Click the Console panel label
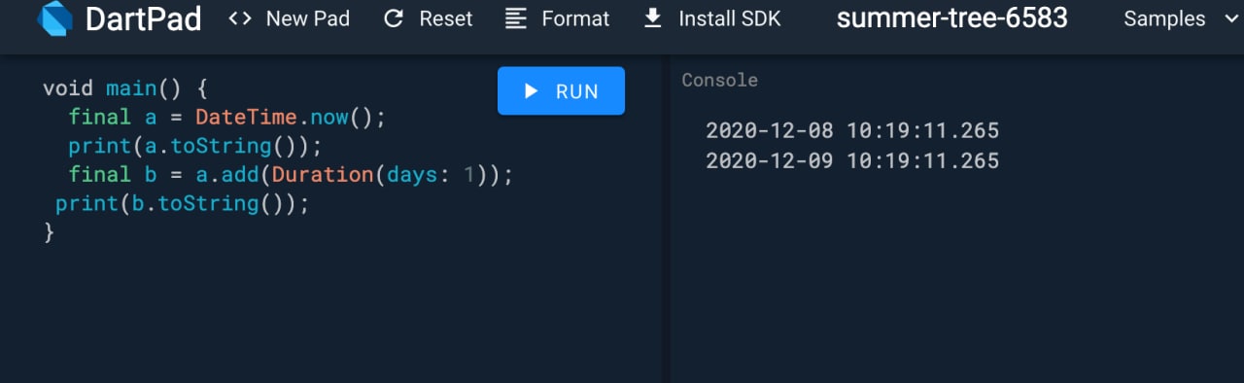Image resolution: width=1244 pixels, height=383 pixels. click(719, 81)
